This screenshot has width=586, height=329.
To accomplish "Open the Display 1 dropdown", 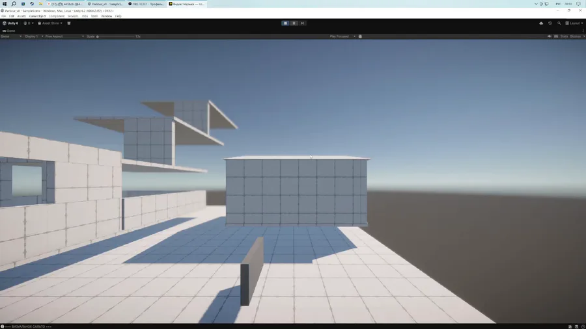I will [34, 36].
